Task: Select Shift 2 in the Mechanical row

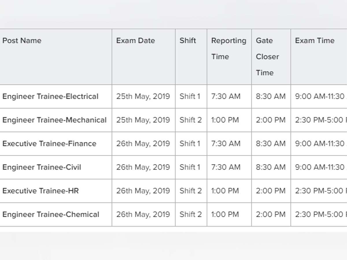Action: click(x=191, y=120)
